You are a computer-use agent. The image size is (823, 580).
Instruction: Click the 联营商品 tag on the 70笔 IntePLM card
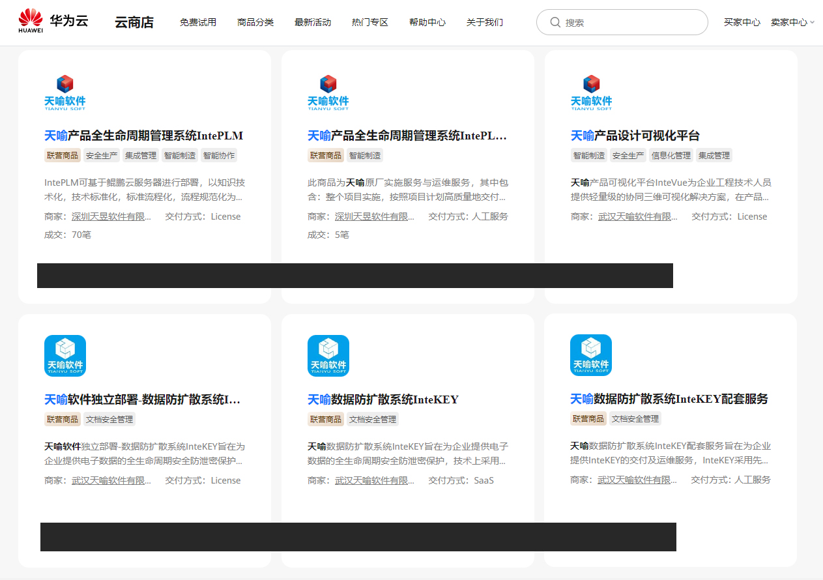coord(63,156)
